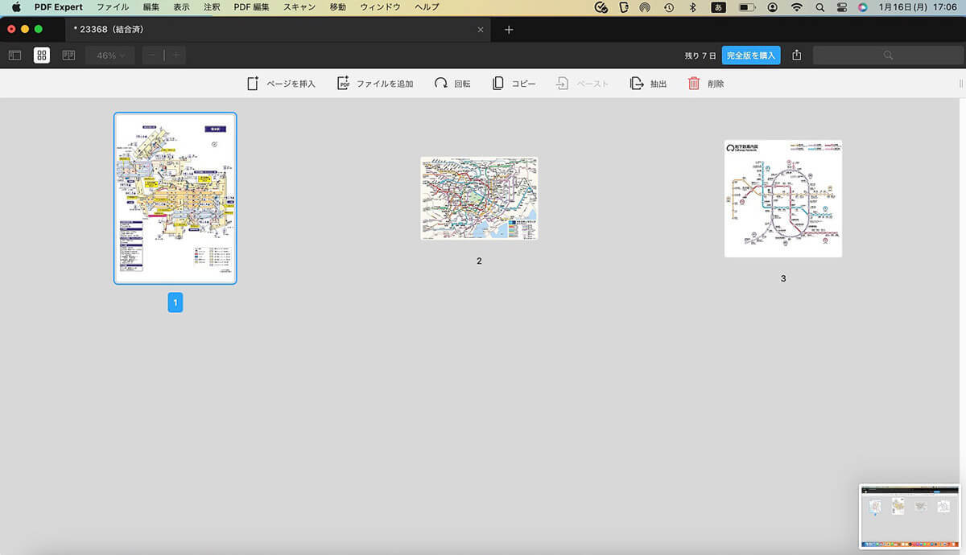Open the 移動 menu
The image size is (966, 555).
[338, 7]
